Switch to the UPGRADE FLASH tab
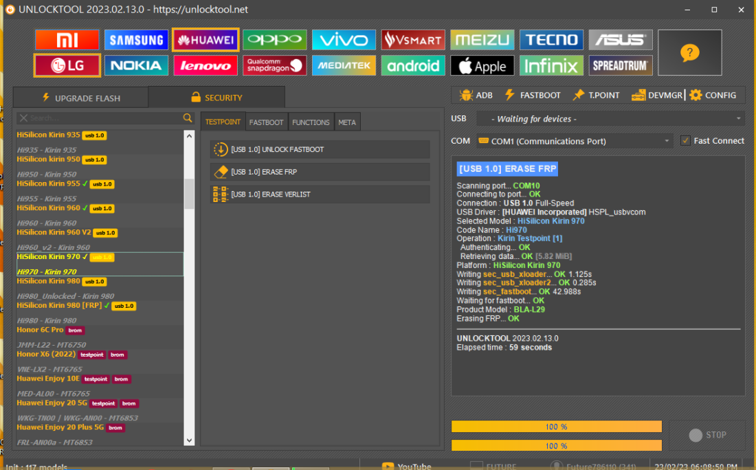Image resolution: width=756 pixels, height=470 pixels. [80, 98]
